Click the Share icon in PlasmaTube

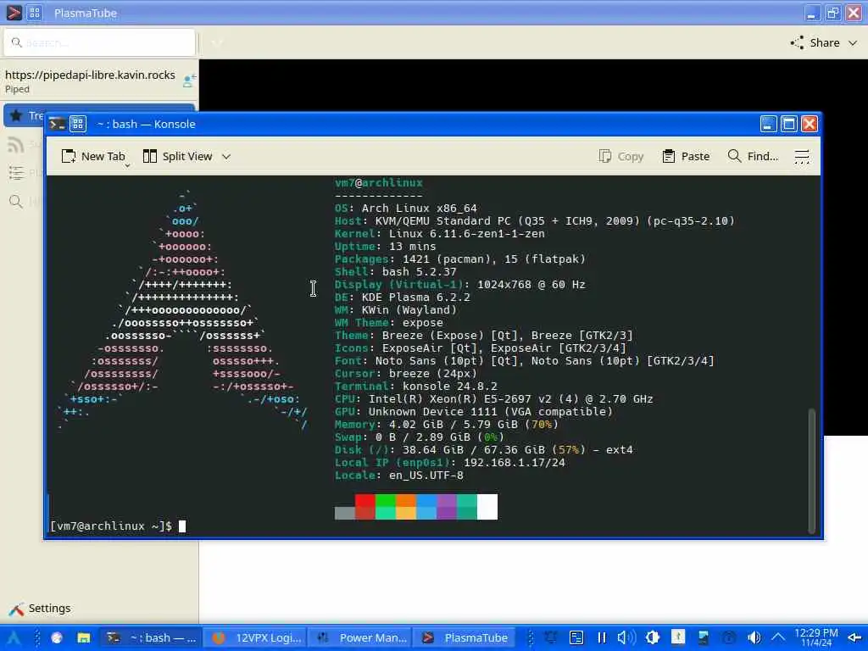pyautogui.click(x=797, y=42)
